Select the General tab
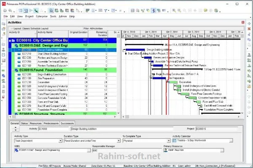253x168 pixels. click(x=15, y=123)
